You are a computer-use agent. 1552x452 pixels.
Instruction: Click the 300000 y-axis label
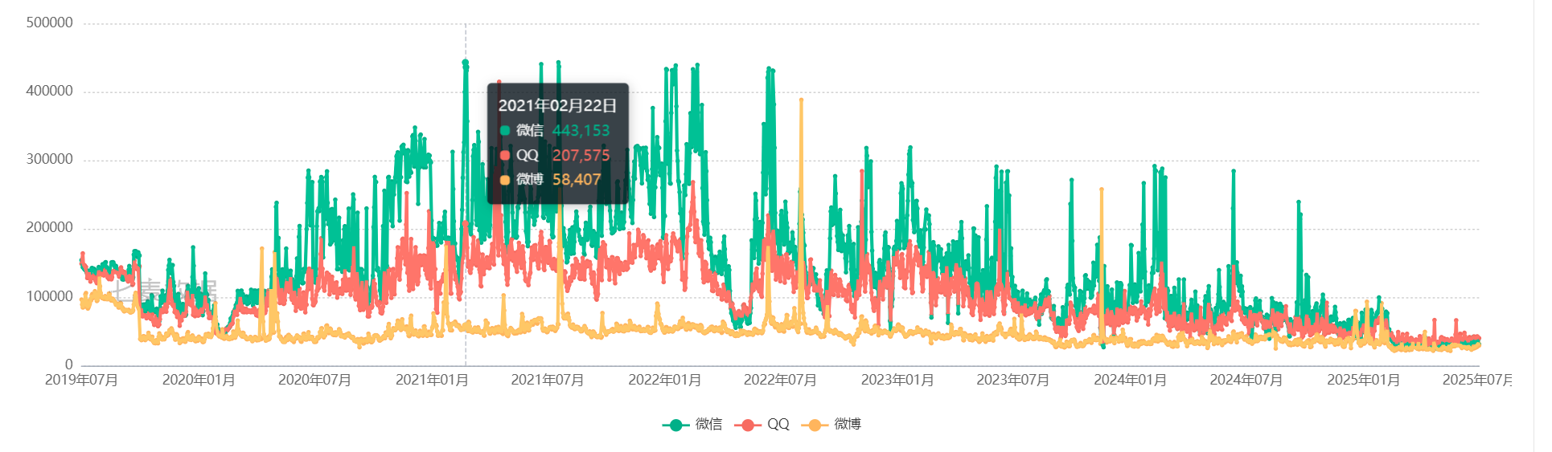click(x=50, y=159)
